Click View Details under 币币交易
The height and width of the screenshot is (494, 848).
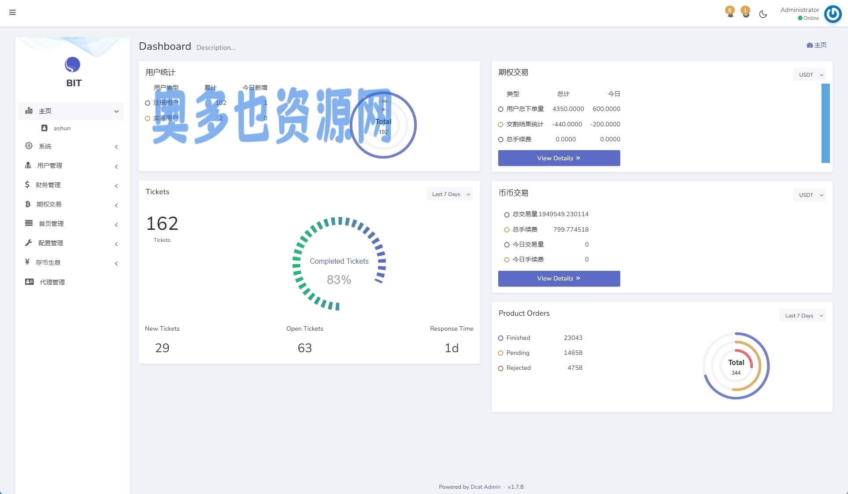pyautogui.click(x=559, y=278)
